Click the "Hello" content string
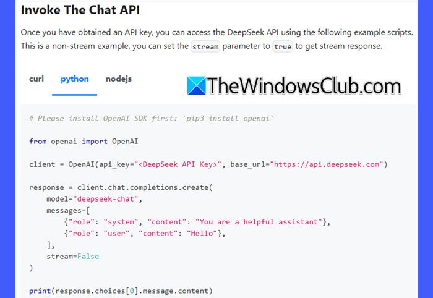Image resolution: width=433 pixels, height=298 pixels. (x=202, y=234)
